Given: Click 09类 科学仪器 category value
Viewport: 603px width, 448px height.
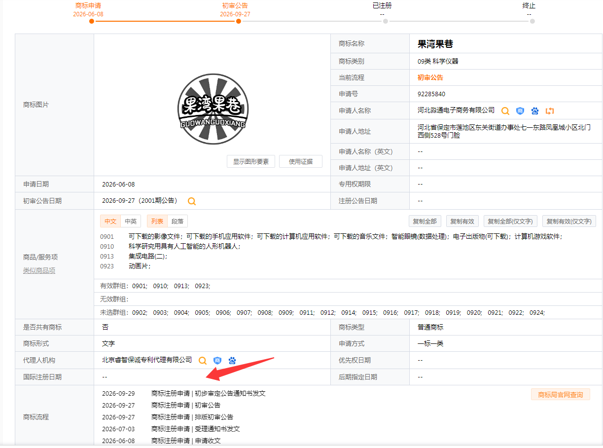Looking at the screenshot, I should (438, 62).
